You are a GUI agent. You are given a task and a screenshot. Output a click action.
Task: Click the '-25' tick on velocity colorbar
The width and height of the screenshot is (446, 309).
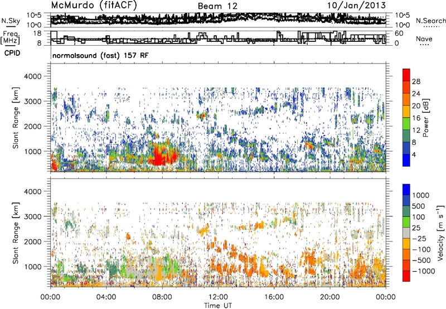tap(419, 239)
